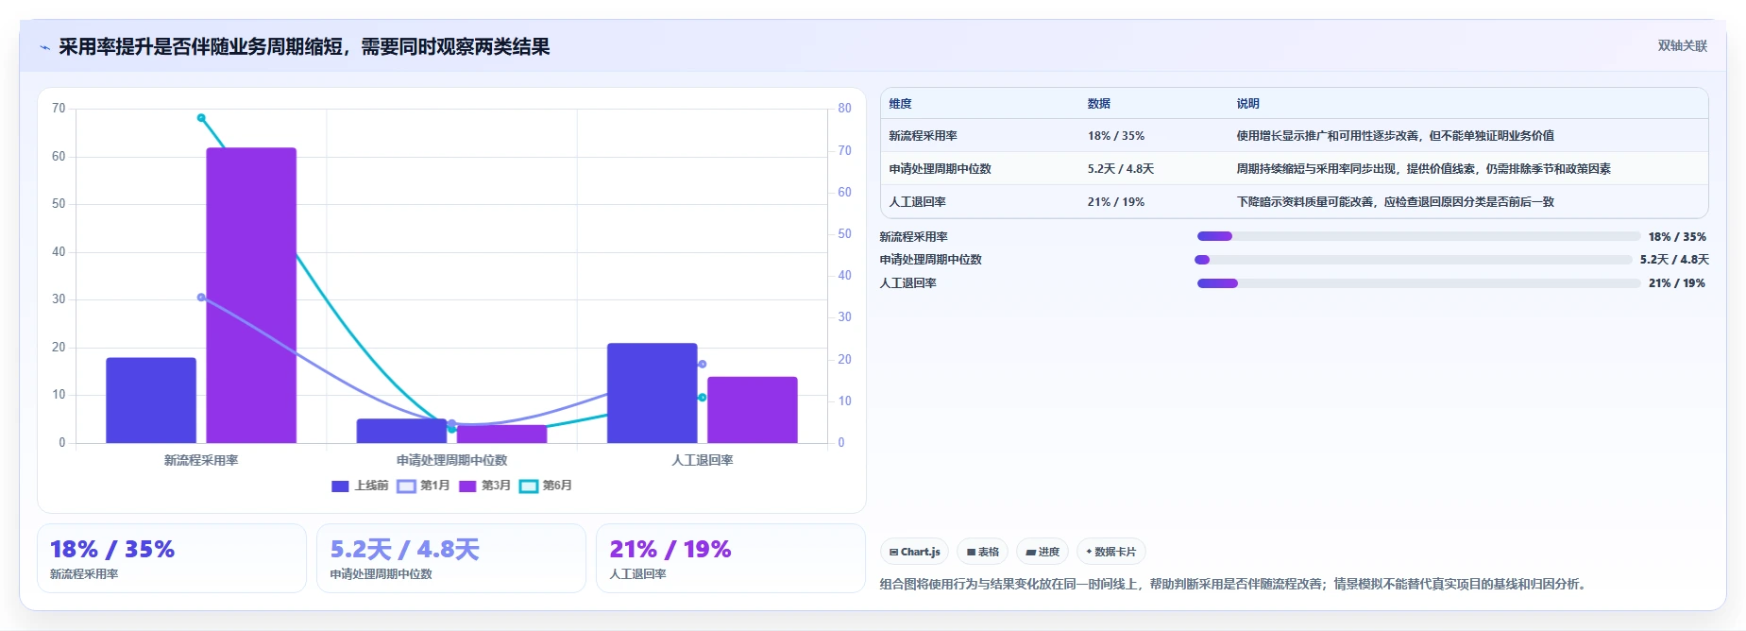Click the teal 第6月 point above 新流程采用率
The image size is (1746, 631).
pos(201,118)
